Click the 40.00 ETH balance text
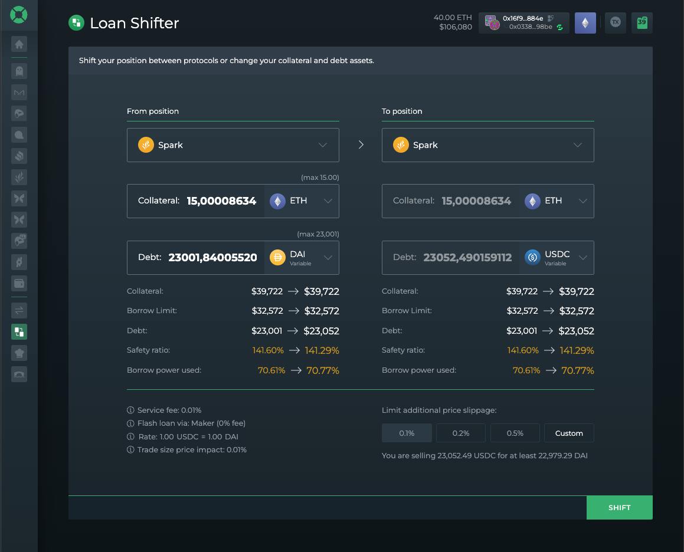The height and width of the screenshot is (552, 684). coord(453,18)
